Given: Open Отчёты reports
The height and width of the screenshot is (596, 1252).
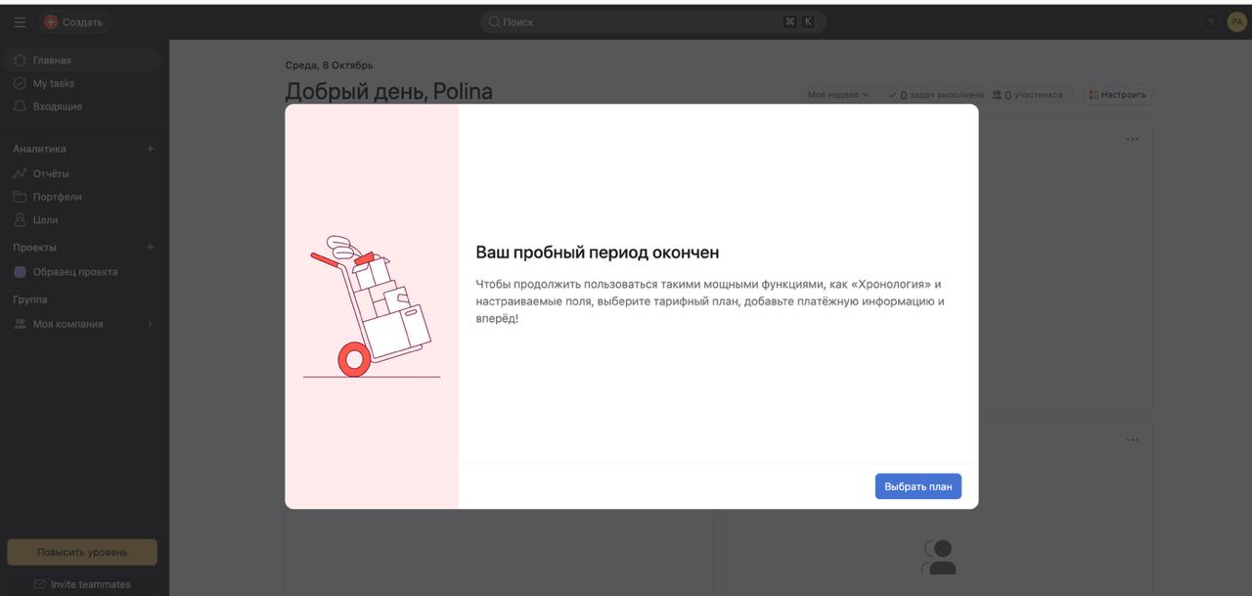Looking at the screenshot, I should 51,173.
